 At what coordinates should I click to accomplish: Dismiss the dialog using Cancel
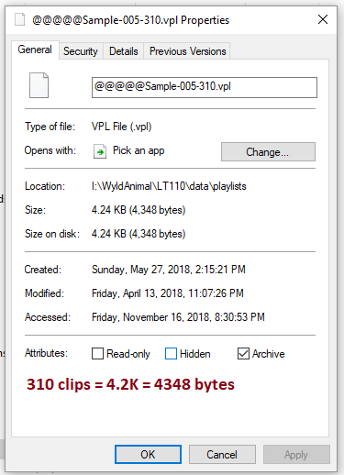222,455
